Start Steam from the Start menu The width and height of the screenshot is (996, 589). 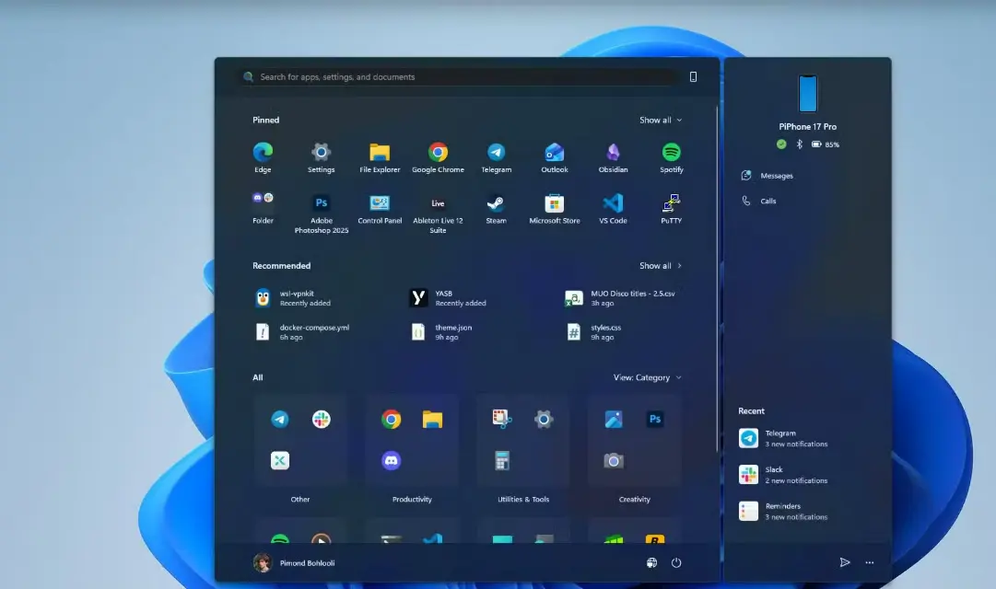(496, 203)
